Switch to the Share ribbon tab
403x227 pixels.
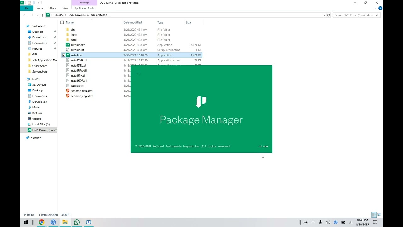53,8
